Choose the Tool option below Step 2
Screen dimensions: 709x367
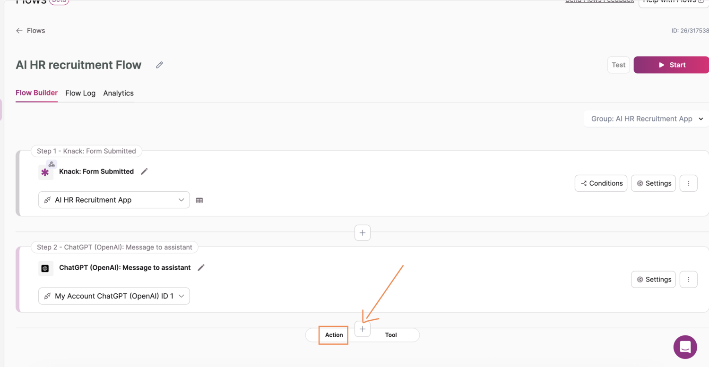point(391,335)
